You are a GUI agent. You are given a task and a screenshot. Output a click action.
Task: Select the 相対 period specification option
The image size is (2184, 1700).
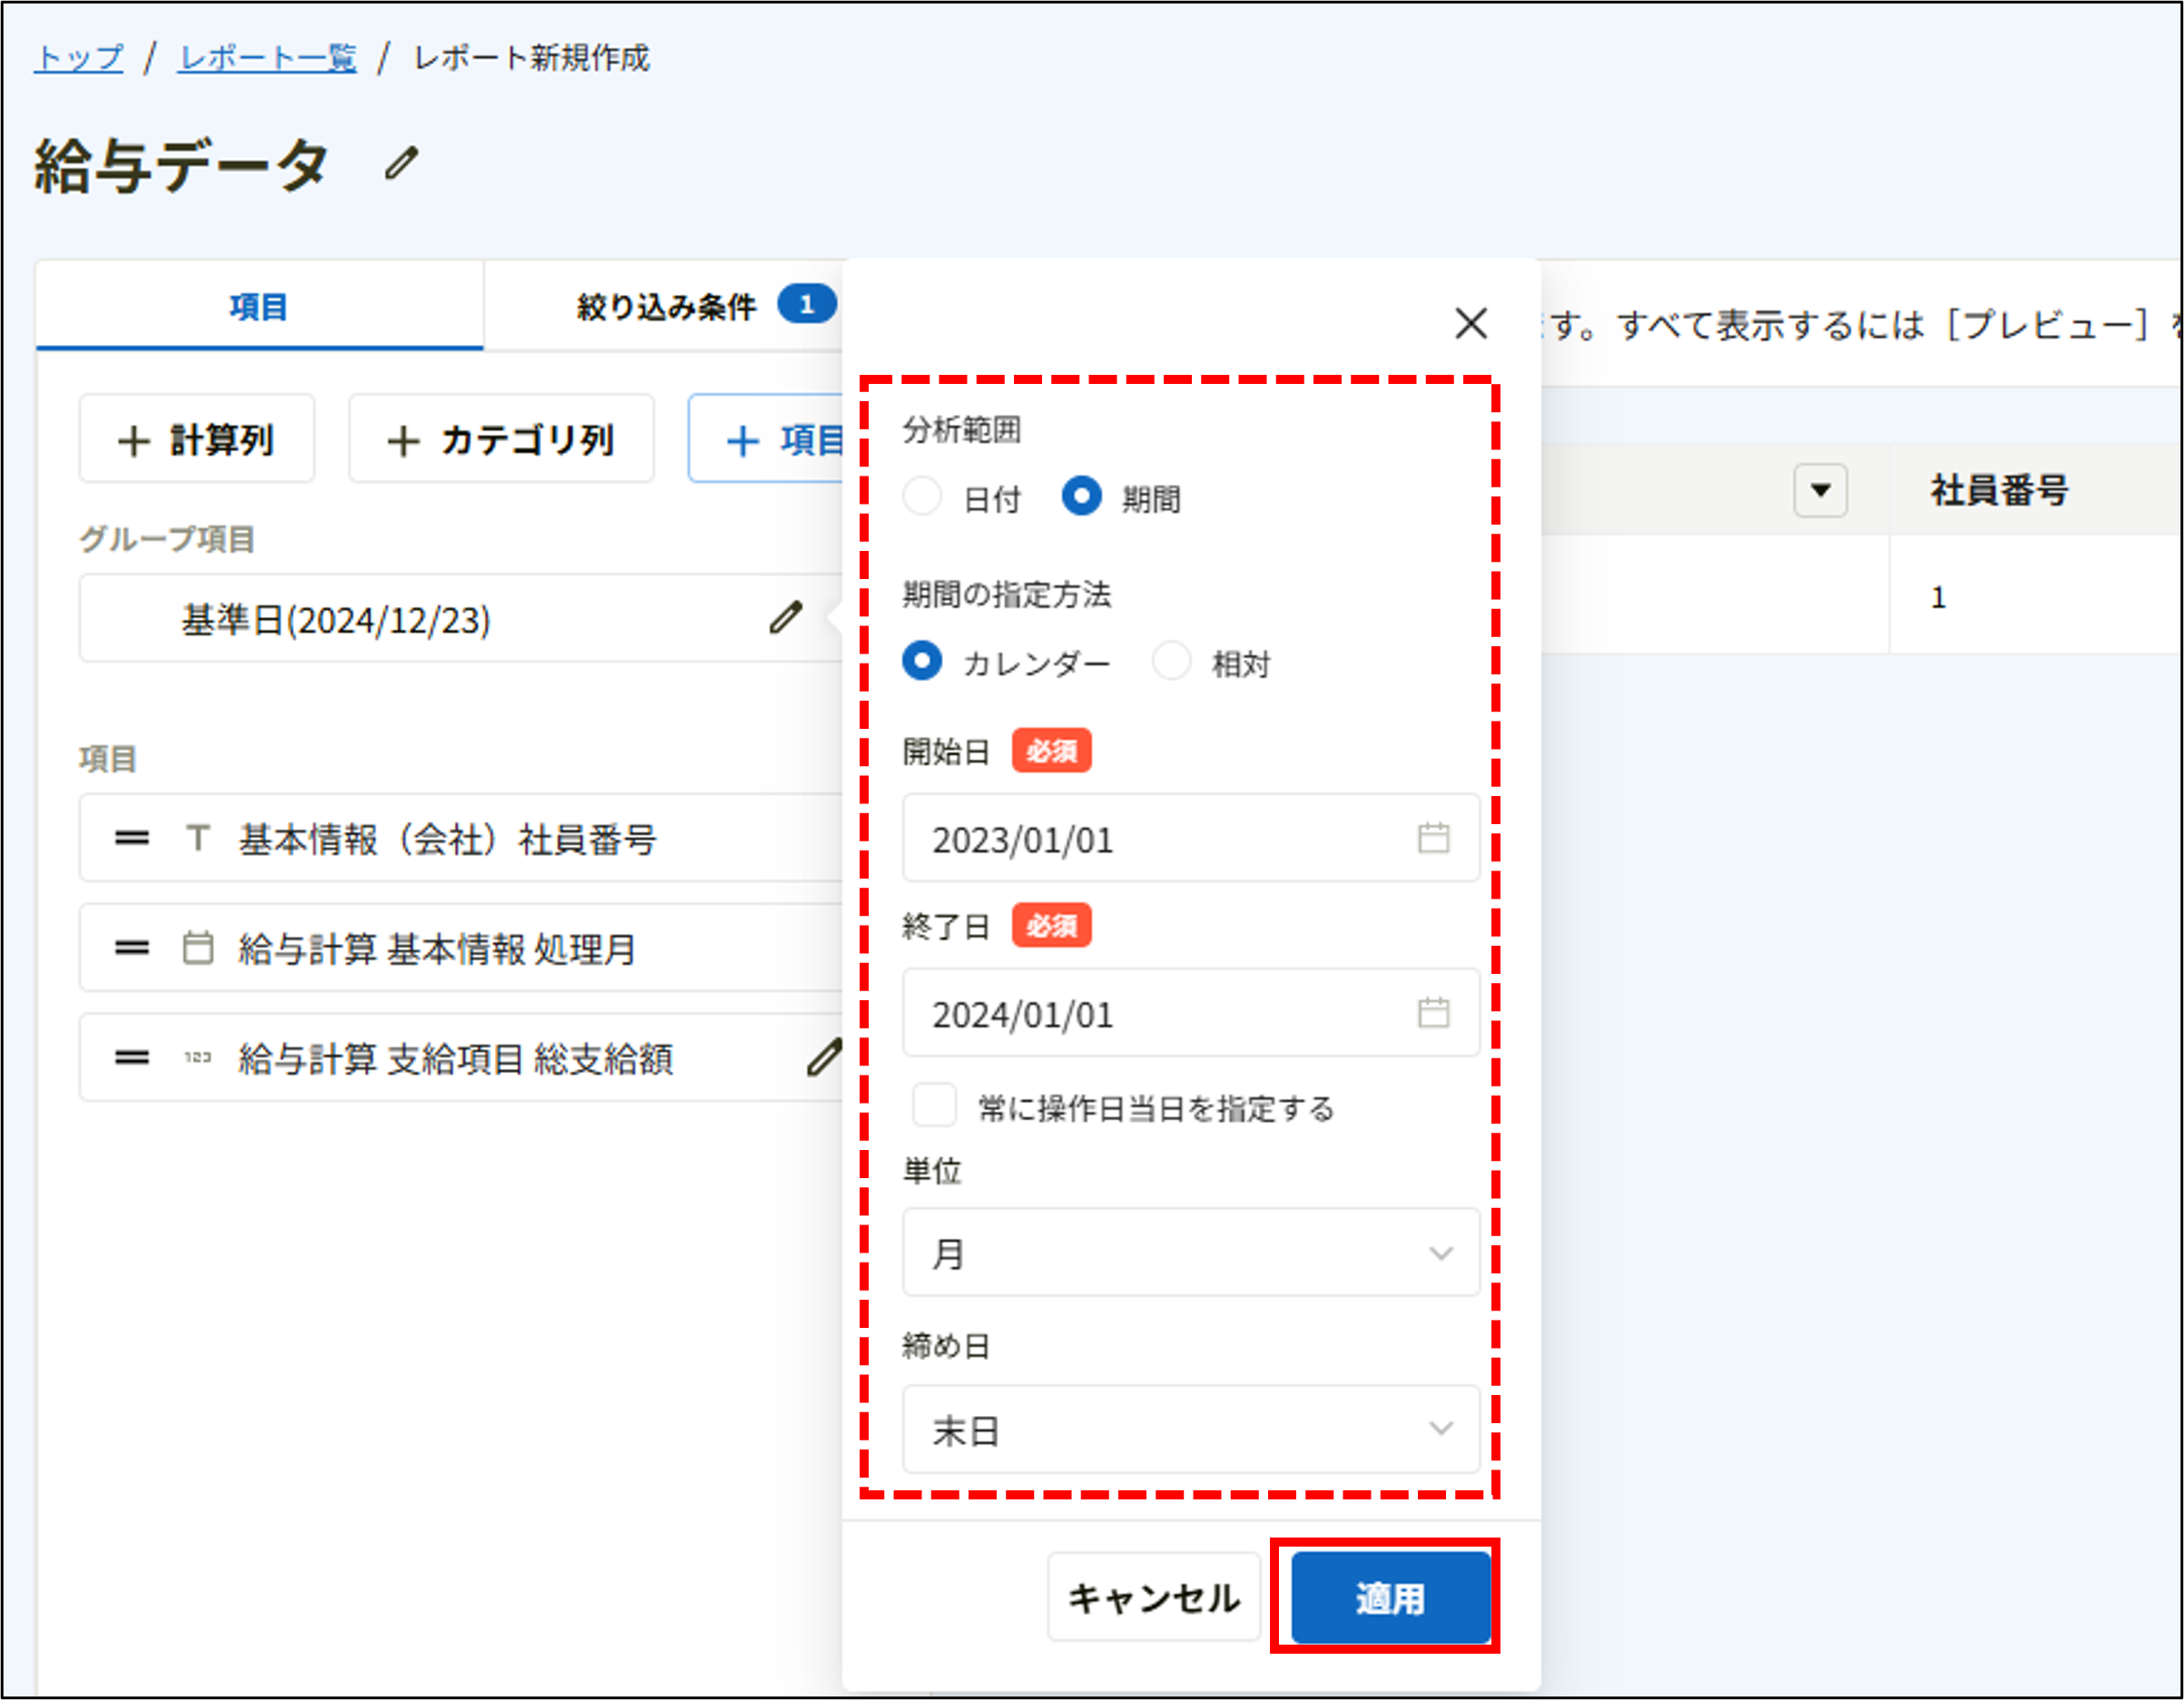click(1172, 661)
